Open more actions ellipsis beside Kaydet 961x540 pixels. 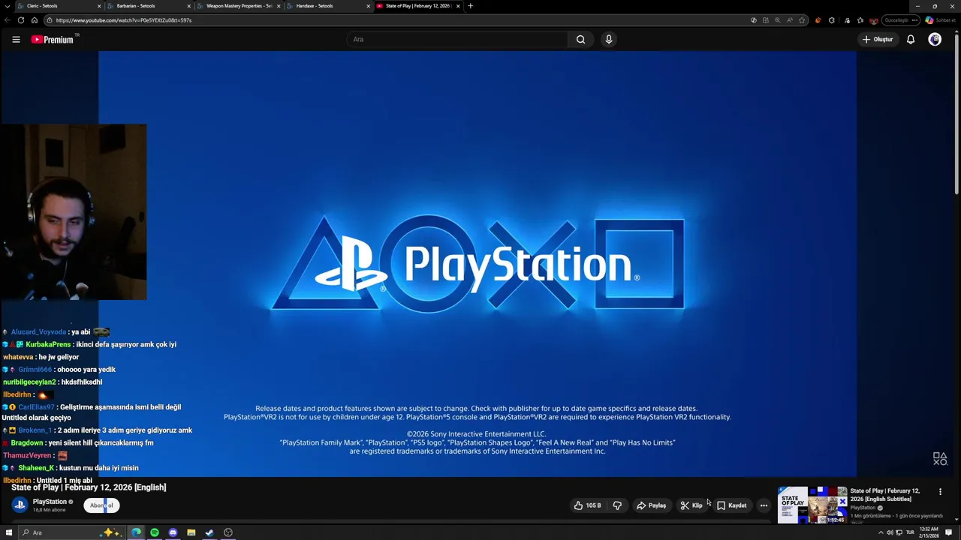(764, 505)
